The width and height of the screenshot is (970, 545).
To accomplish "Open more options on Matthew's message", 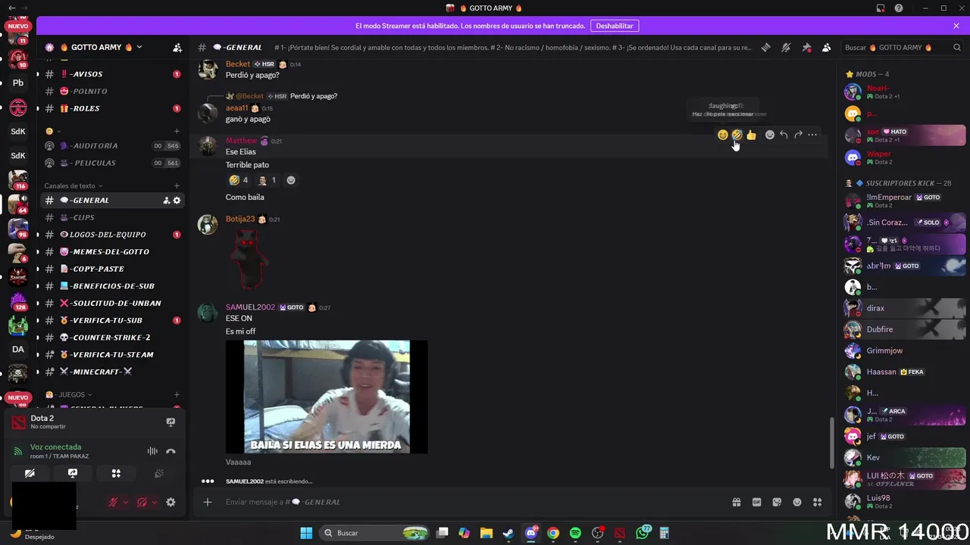I will 812,135.
